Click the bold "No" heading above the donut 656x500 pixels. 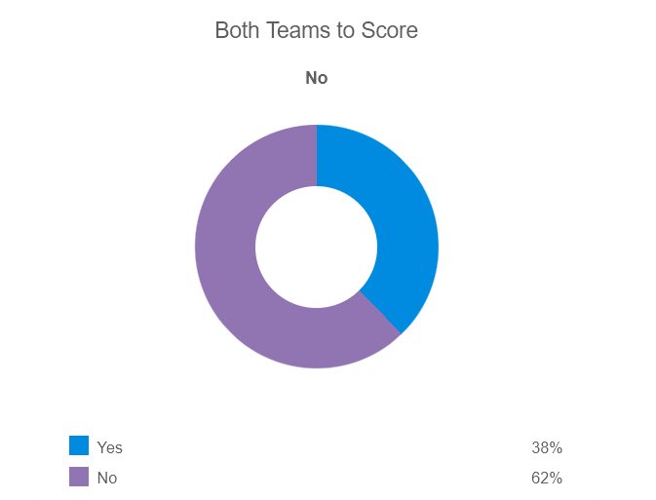click(x=317, y=78)
